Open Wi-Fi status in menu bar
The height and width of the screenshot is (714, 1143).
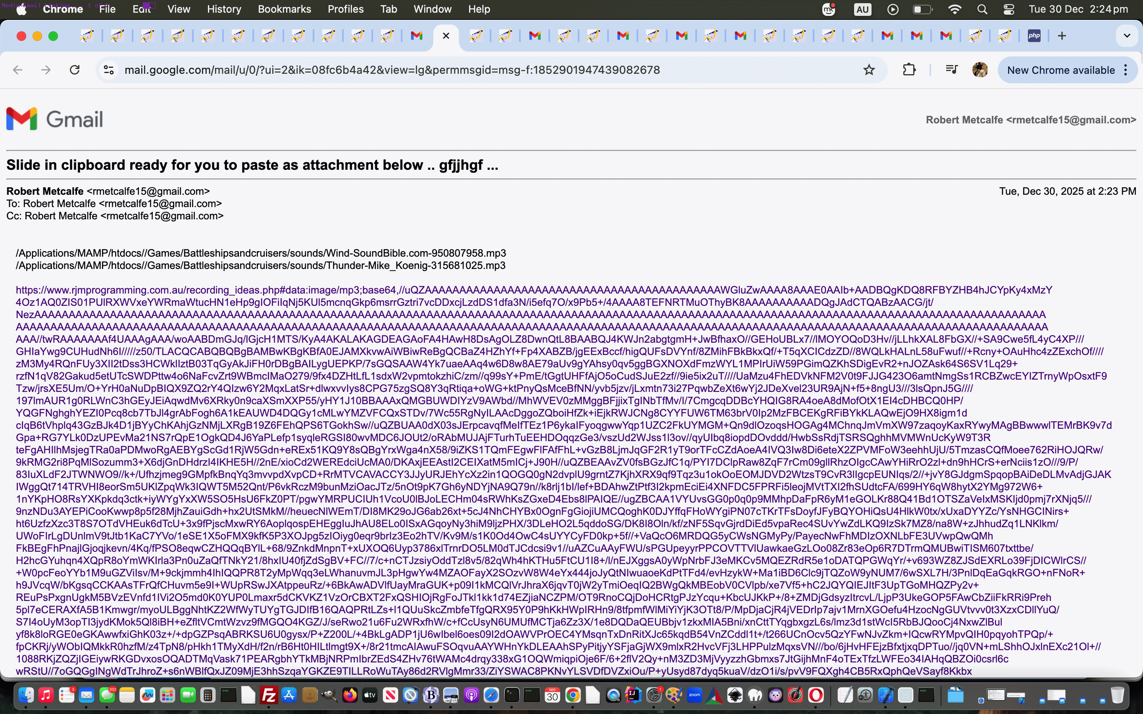click(954, 10)
